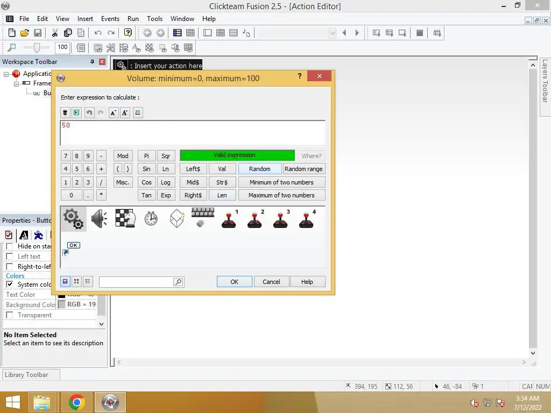This screenshot has height=413, width=551.
Task: Click the Contents help question icon
Action: 128,33
